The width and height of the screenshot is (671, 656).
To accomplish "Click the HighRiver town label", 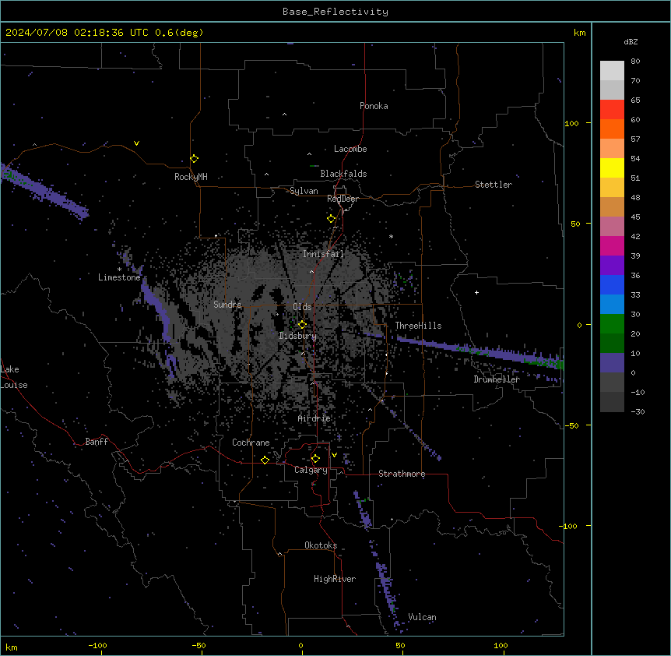I will pyautogui.click(x=334, y=579).
